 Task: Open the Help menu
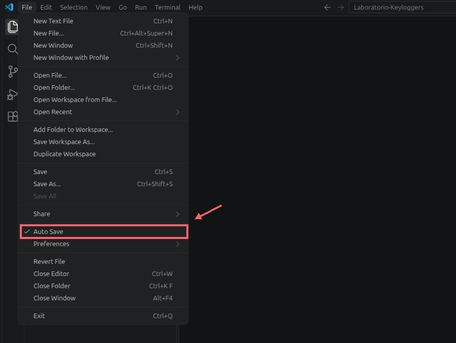click(196, 7)
